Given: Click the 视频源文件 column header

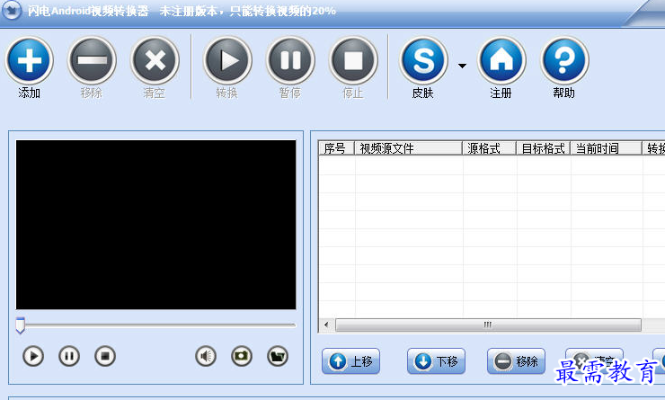Looking at the screenshot, I should (408, 148).
